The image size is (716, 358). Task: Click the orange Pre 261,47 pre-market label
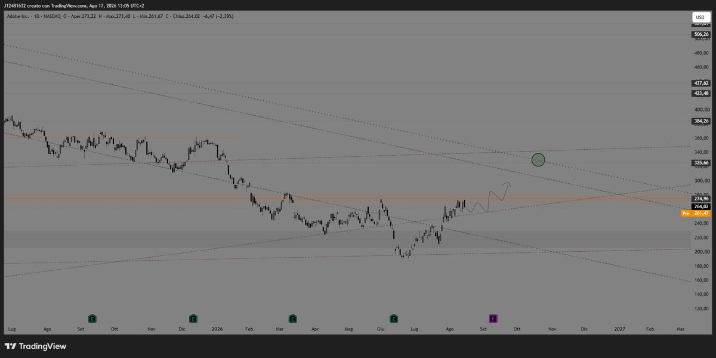[x=695, y=213]
